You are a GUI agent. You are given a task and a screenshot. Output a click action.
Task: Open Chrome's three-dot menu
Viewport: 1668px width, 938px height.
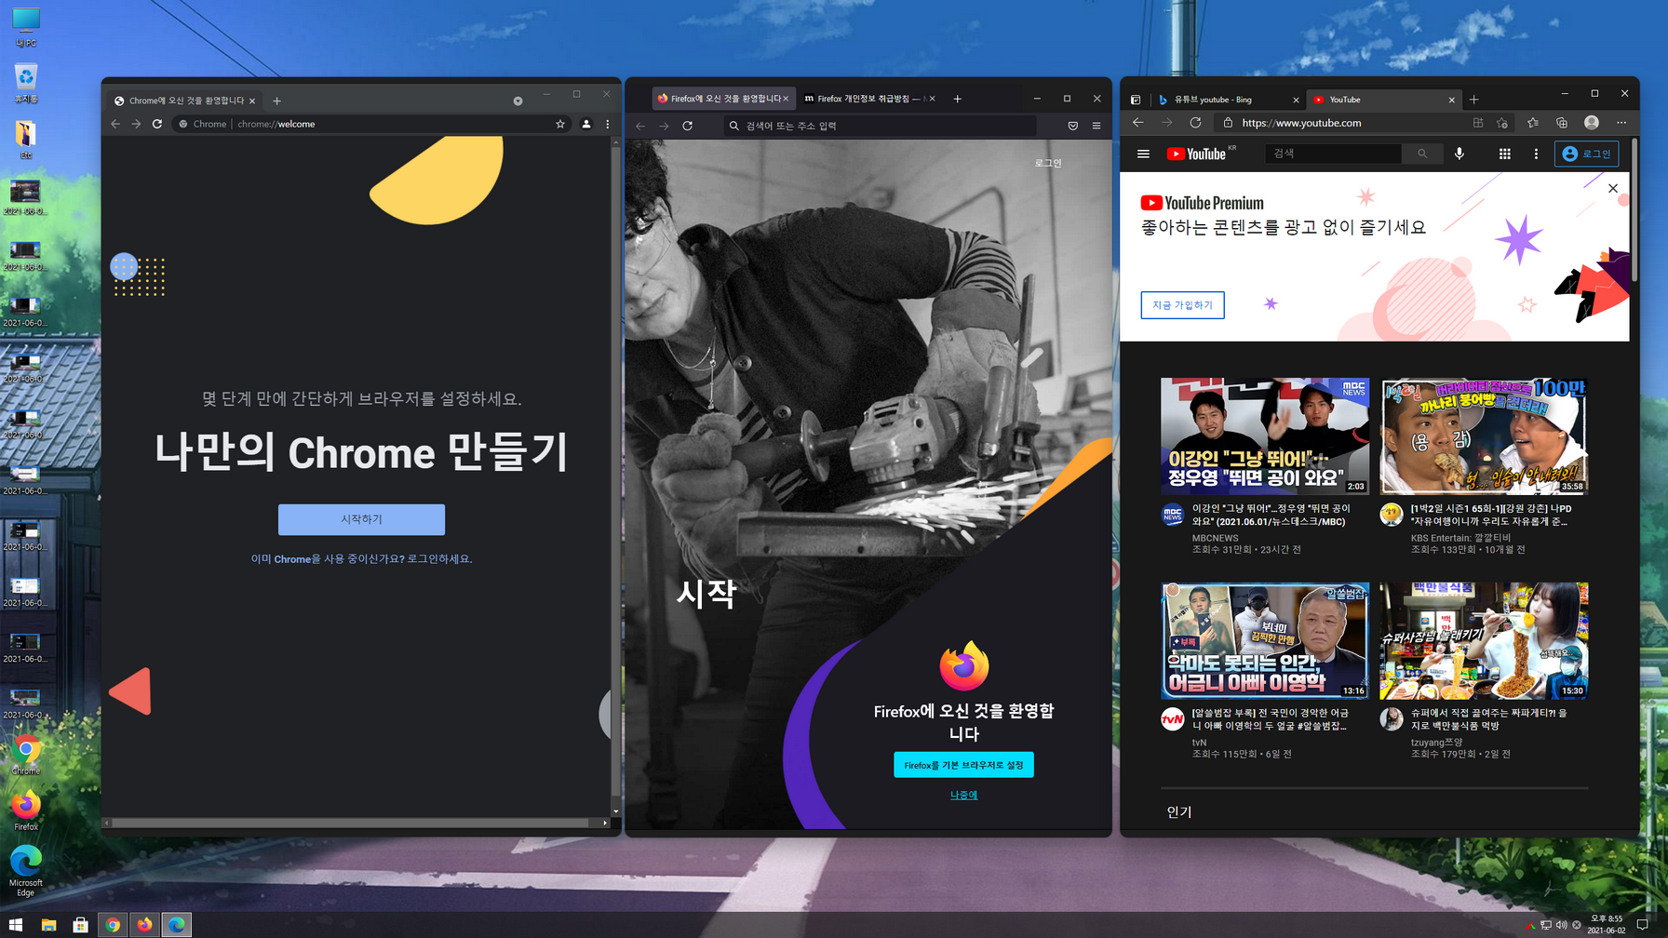pyautogui.click(x=608, y=124)
